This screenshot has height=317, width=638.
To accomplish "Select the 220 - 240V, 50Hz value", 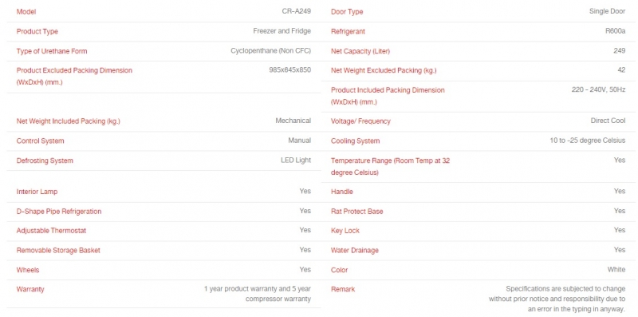I will (x=599, y=89).
